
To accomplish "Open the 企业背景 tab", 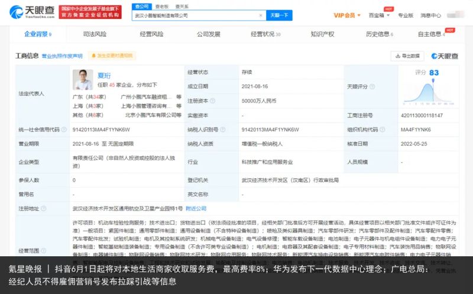I will [x=38, y=34].
